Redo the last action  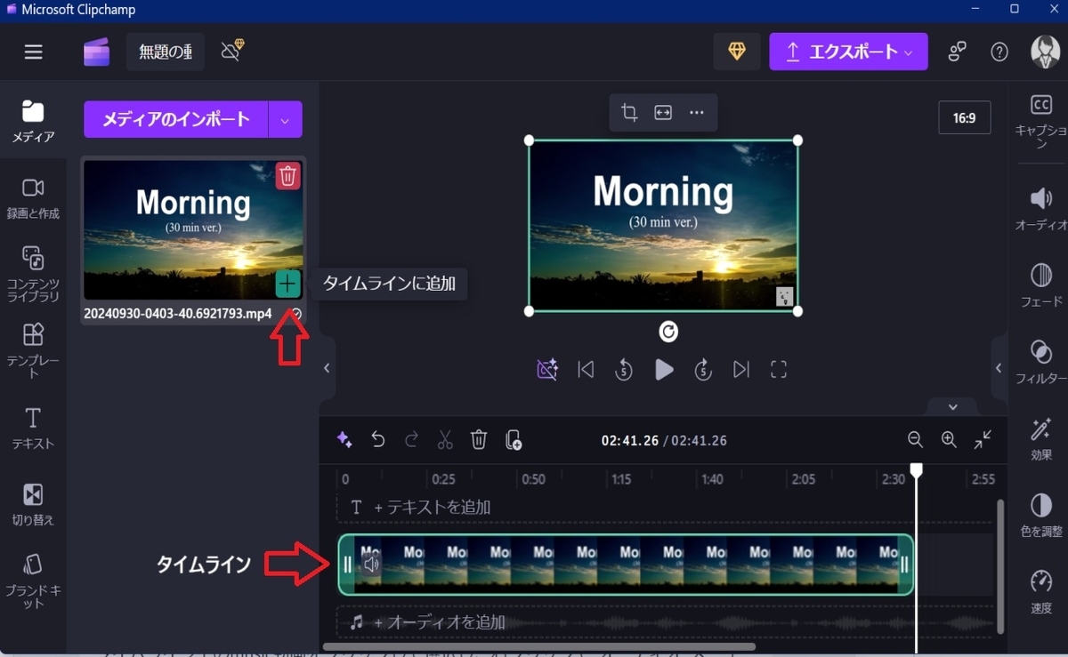pyautogui.click(x=411, y=439)
